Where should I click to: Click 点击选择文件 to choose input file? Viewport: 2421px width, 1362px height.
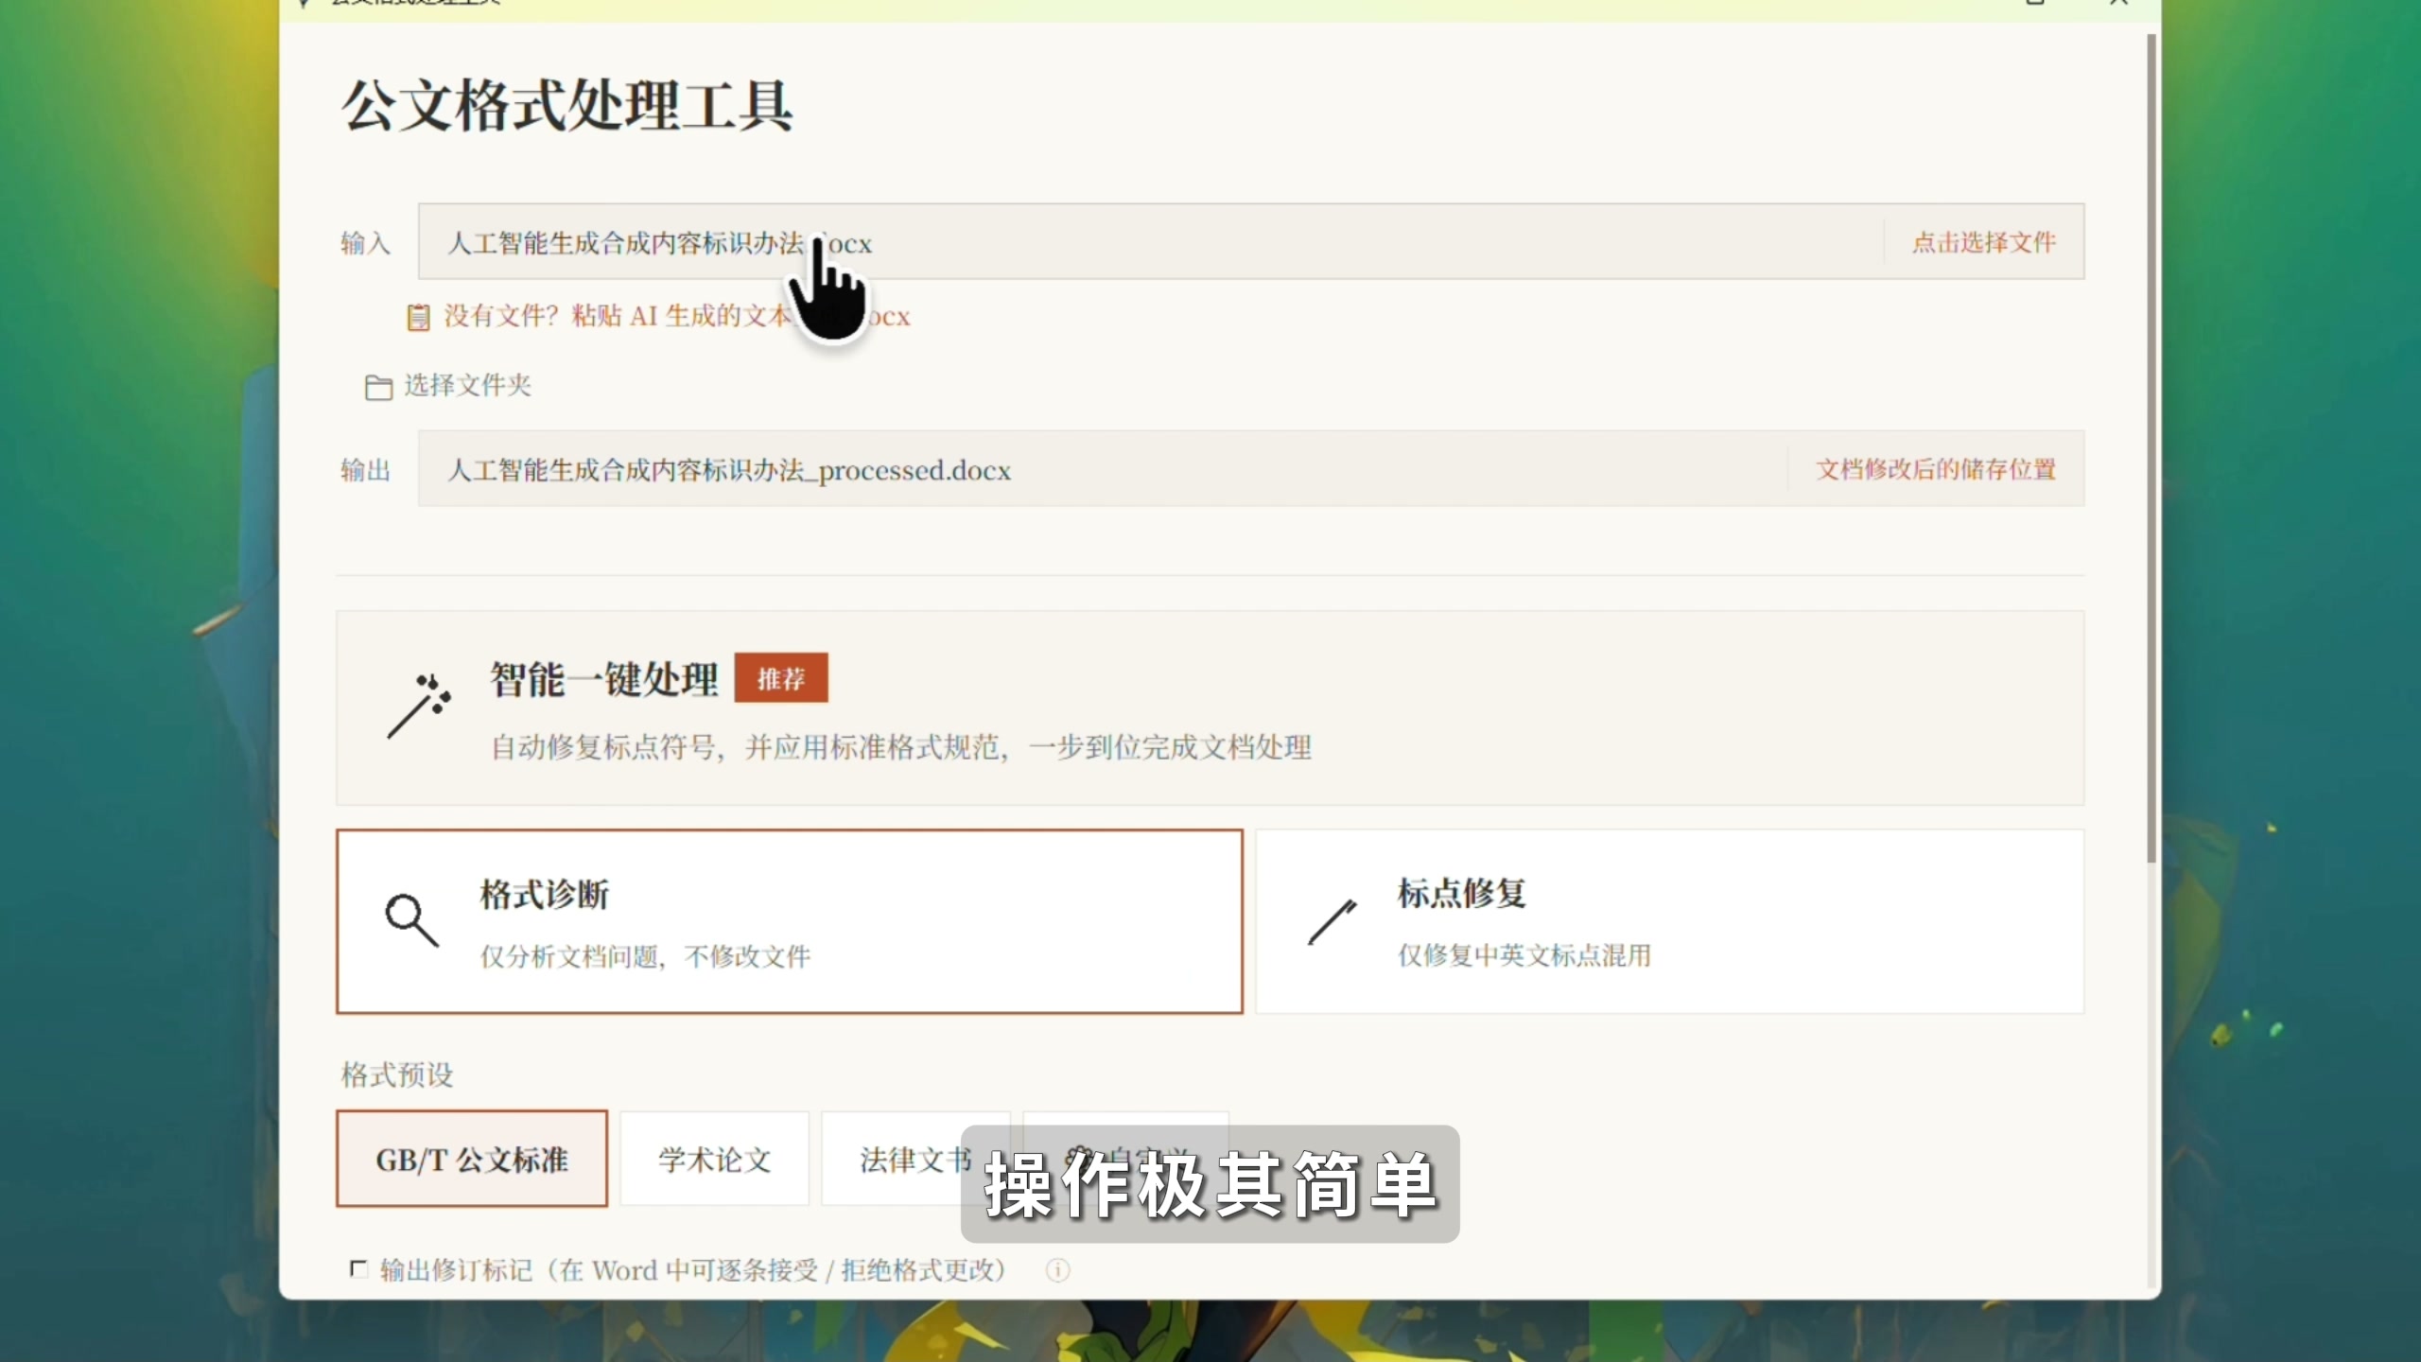[1984, 242]
